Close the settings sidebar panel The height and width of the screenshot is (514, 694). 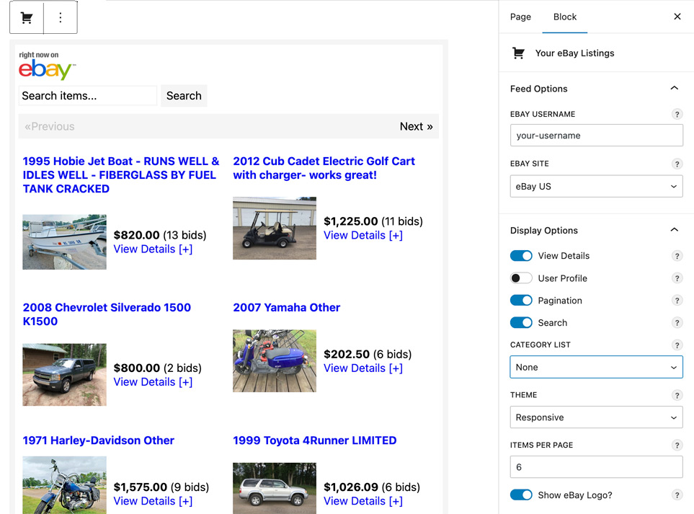pyautogui.click(x=677, y=17)
